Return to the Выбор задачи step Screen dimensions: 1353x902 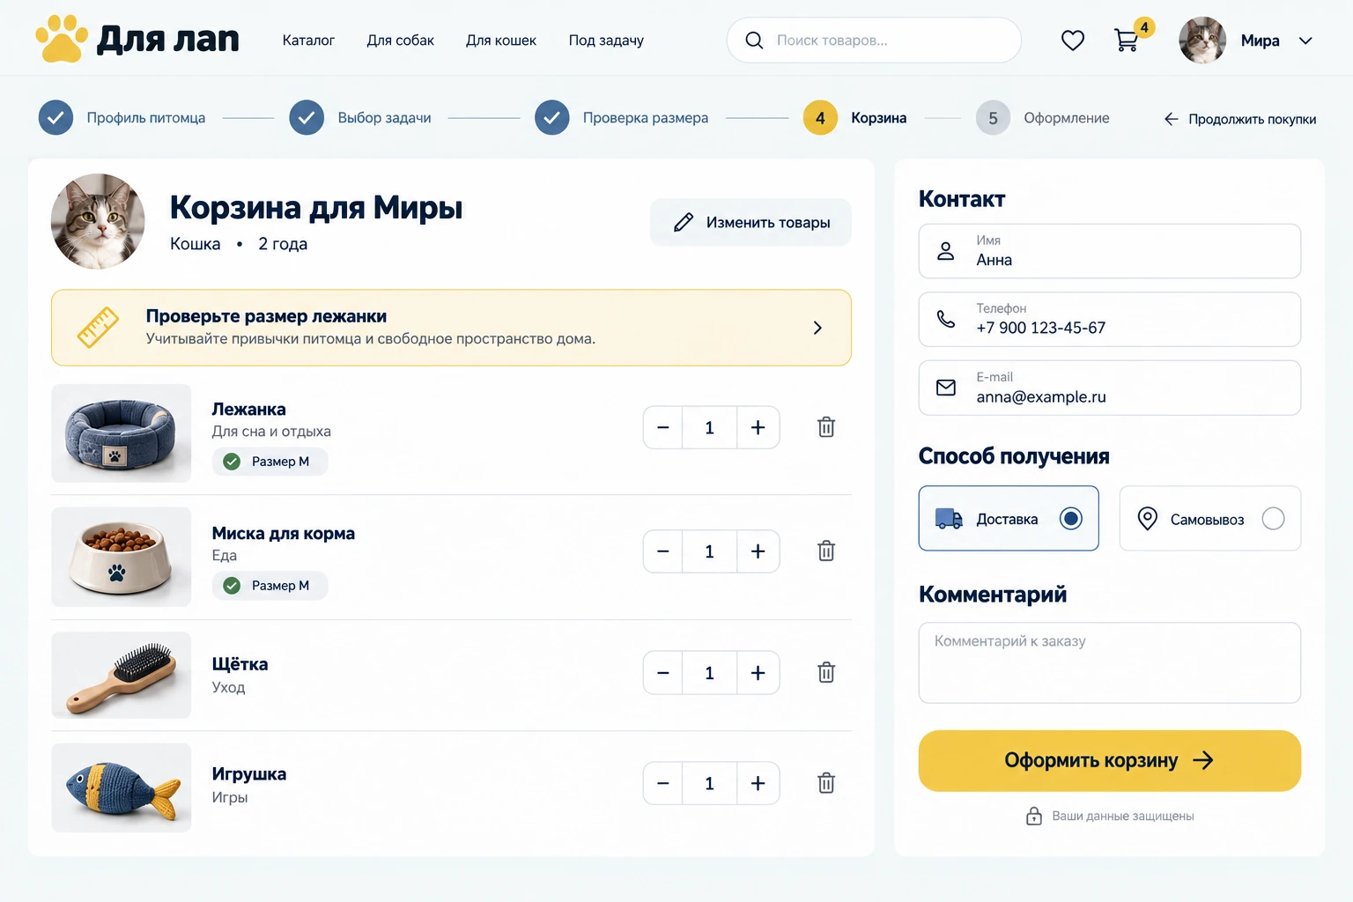tap(360, 118)
